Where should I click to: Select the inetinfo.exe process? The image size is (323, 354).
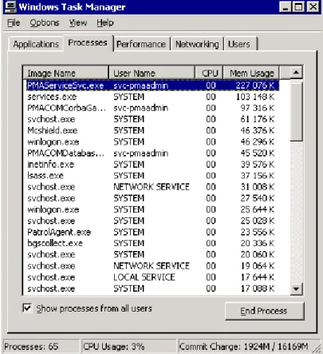click(151, 165)
